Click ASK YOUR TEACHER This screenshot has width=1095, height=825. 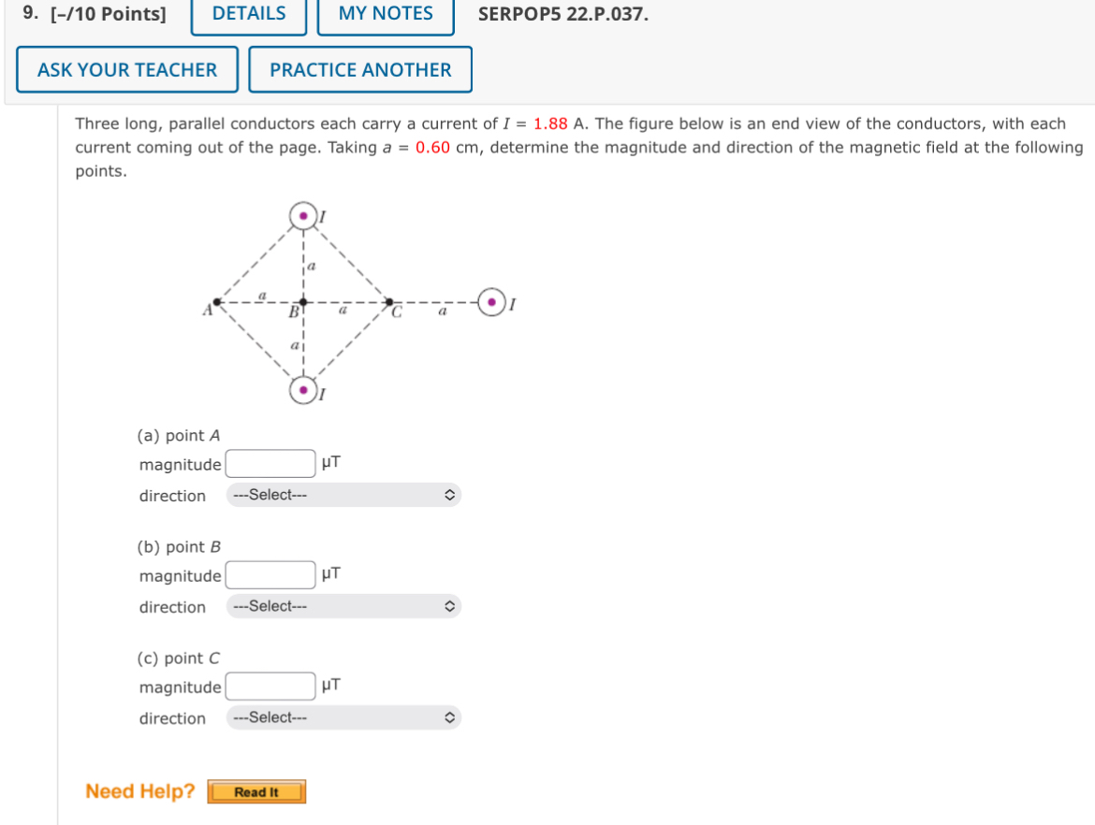tap(126, 69)
